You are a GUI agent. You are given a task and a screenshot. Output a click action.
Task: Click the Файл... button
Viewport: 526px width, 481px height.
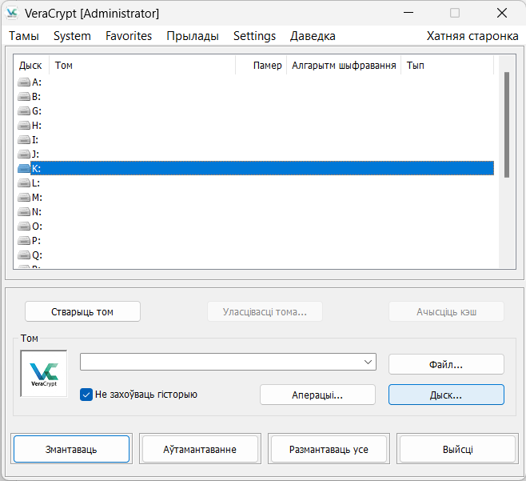[446, 364]
